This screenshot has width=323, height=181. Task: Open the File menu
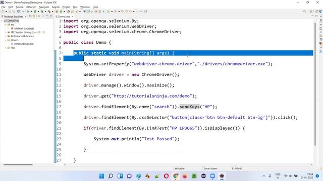point(4,7)
